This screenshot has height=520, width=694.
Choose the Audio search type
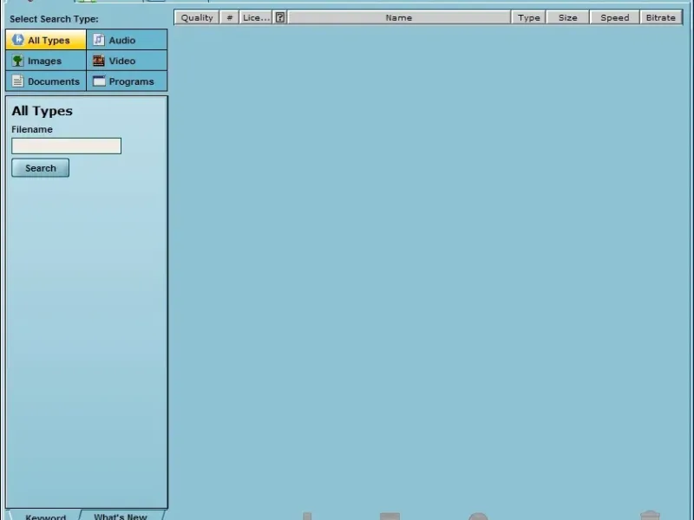click(127, 40)
